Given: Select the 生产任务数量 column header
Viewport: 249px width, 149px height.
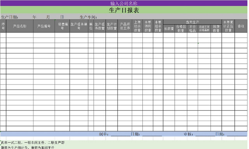Looking at the screenshot, I should (x=100, y=26).
